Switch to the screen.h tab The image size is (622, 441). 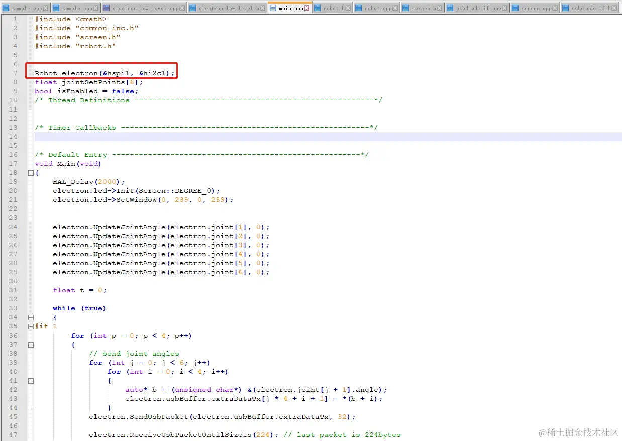click(423, 8)
